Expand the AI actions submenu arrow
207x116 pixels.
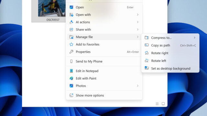click(137, 22)
